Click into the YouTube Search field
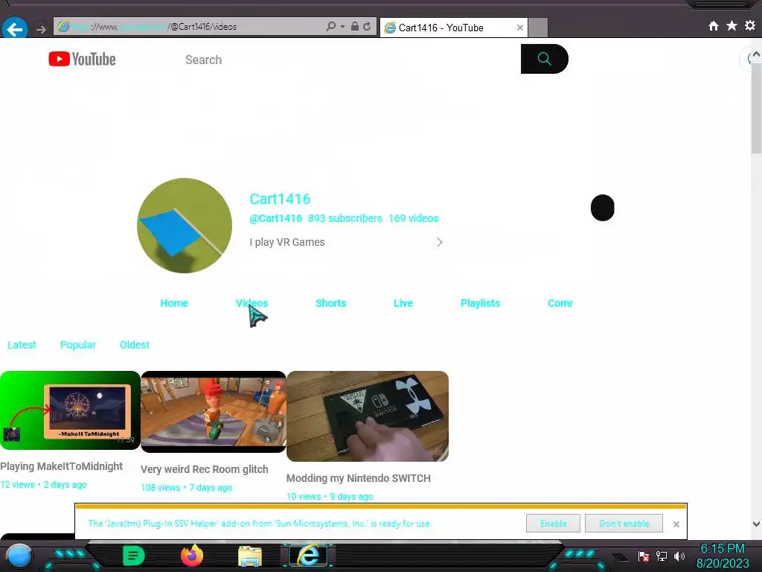The image size is (762, 572). (350, 60)
